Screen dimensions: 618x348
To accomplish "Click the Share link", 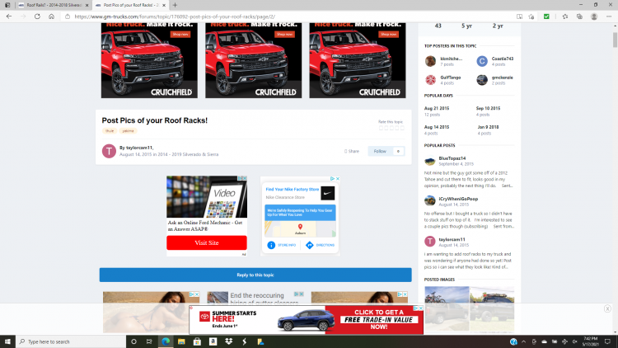I will click(352, 151).
